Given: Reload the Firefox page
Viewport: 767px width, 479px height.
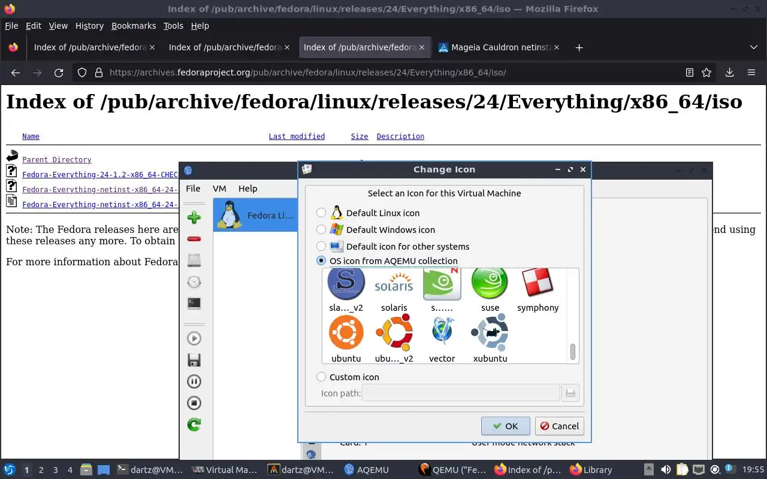Looking at the screenshot, I should pyautogui.click(x=59, y=72).
